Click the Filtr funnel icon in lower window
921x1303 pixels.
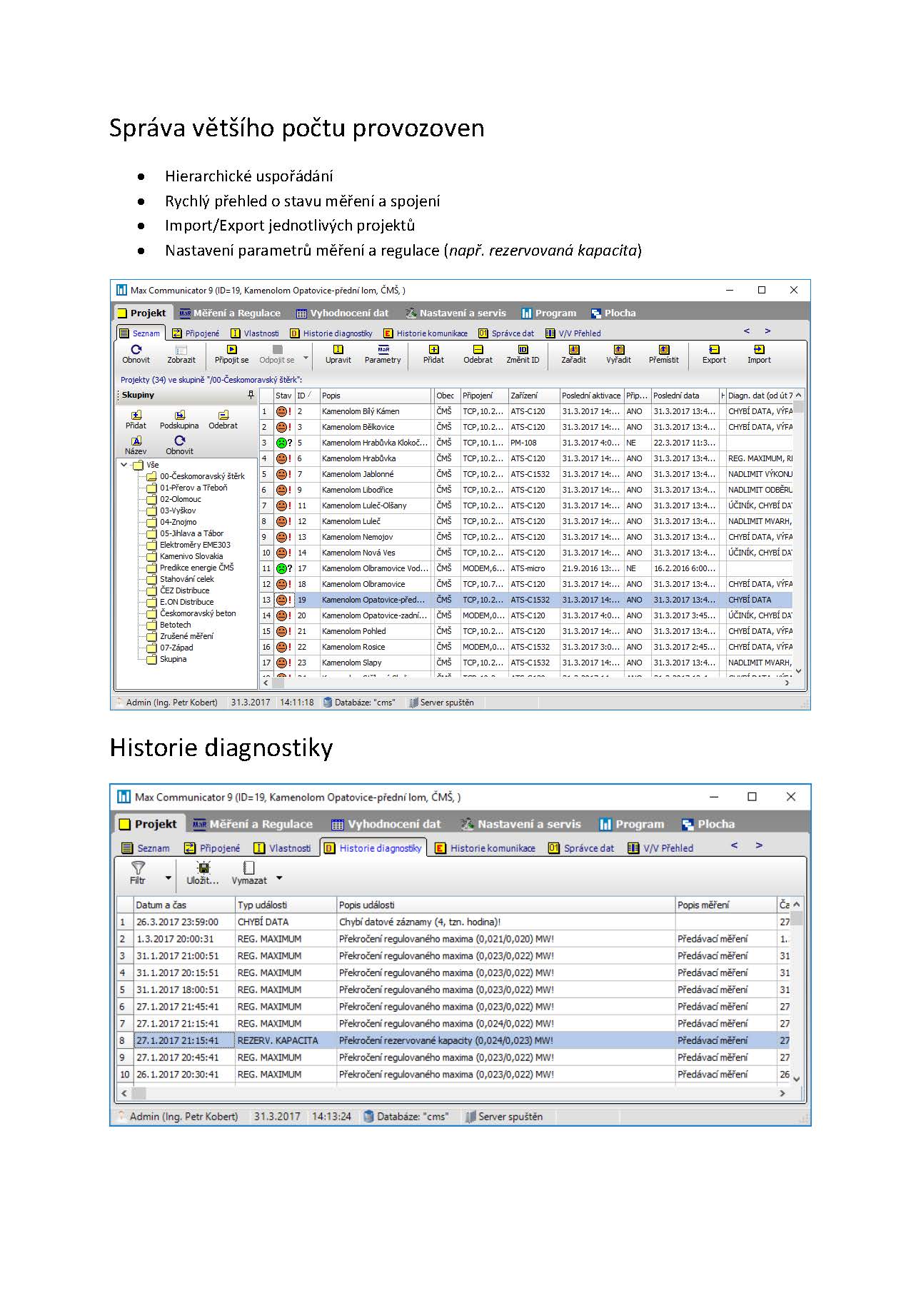click(x=138, y=867)
